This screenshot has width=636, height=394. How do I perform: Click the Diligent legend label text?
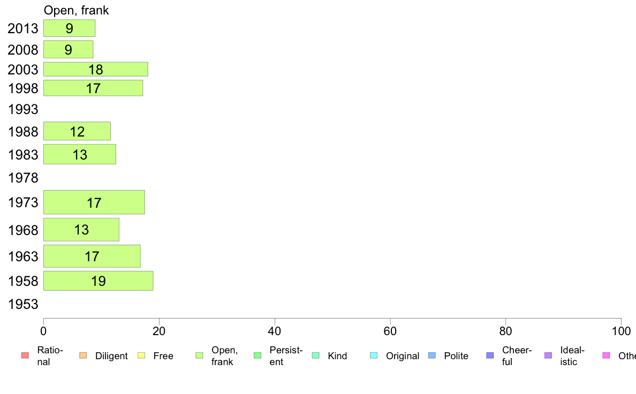pos(111,356)
